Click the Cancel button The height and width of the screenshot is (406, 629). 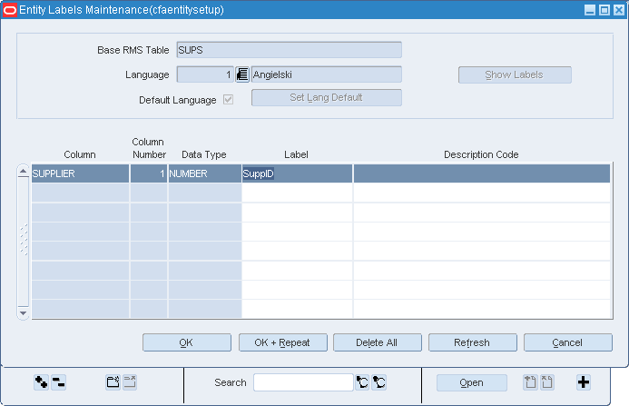coord(568,342)
